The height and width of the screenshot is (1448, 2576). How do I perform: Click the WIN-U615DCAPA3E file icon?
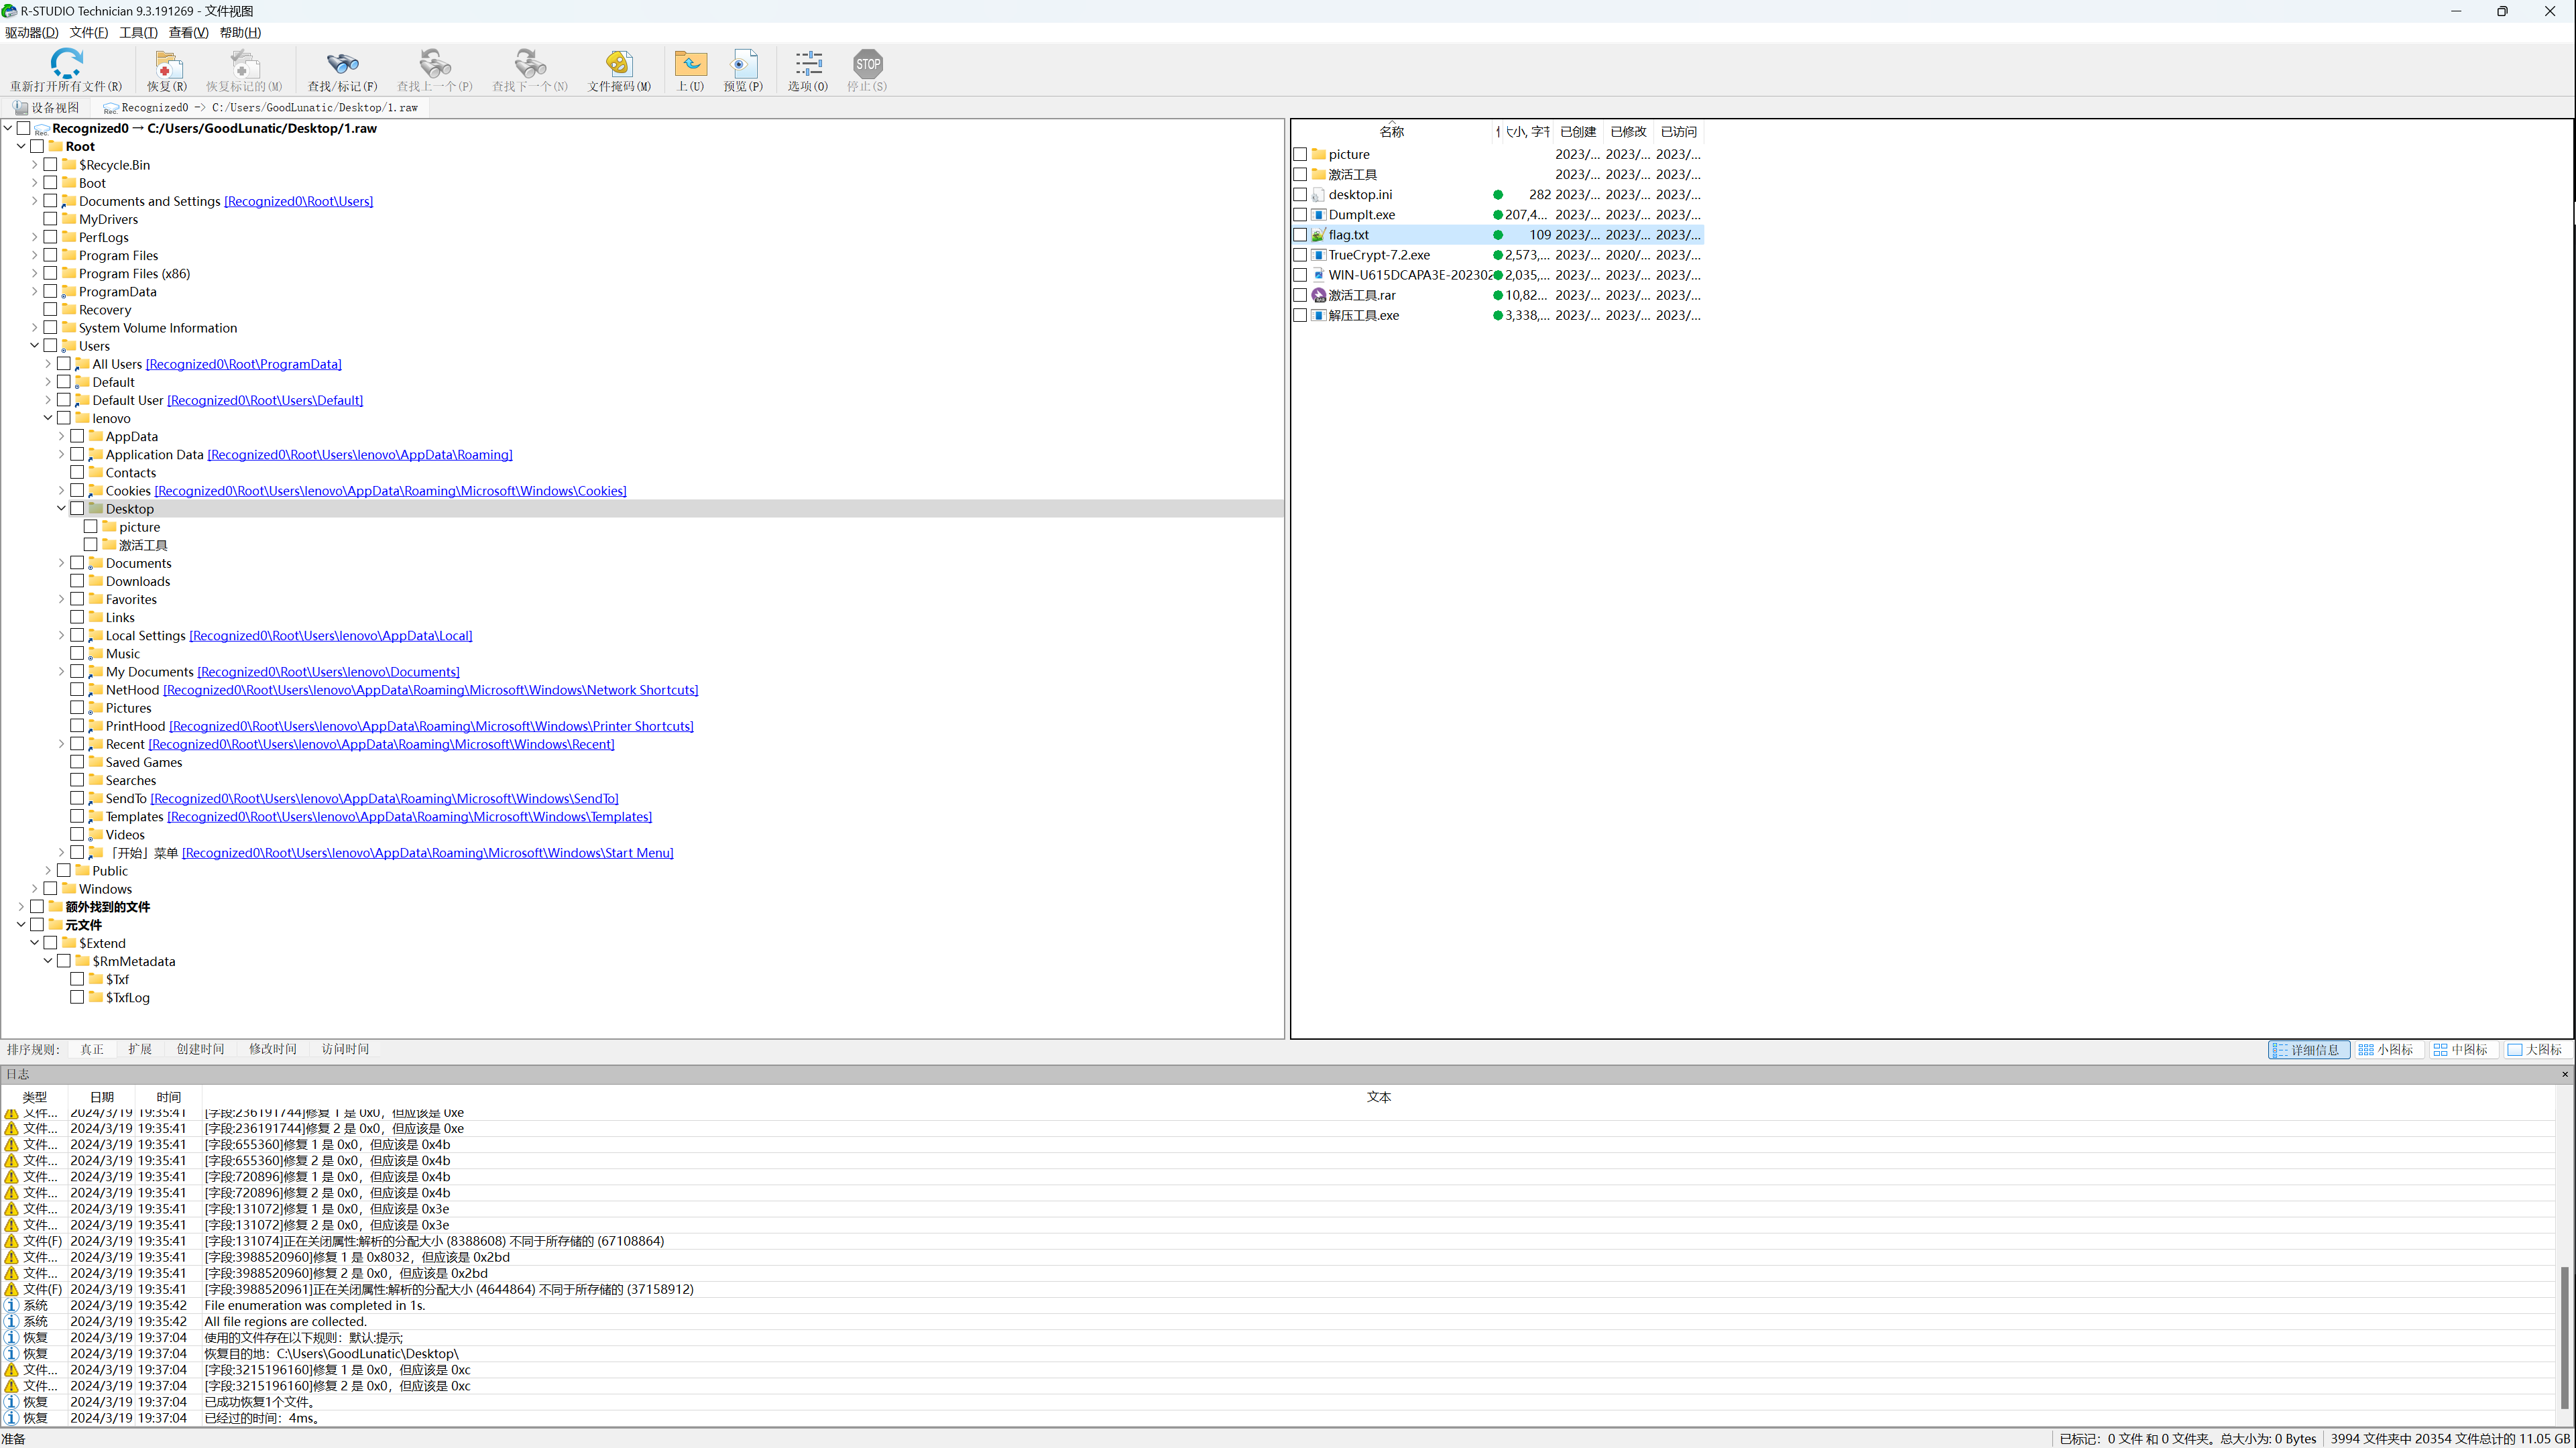coord(1318,275)
